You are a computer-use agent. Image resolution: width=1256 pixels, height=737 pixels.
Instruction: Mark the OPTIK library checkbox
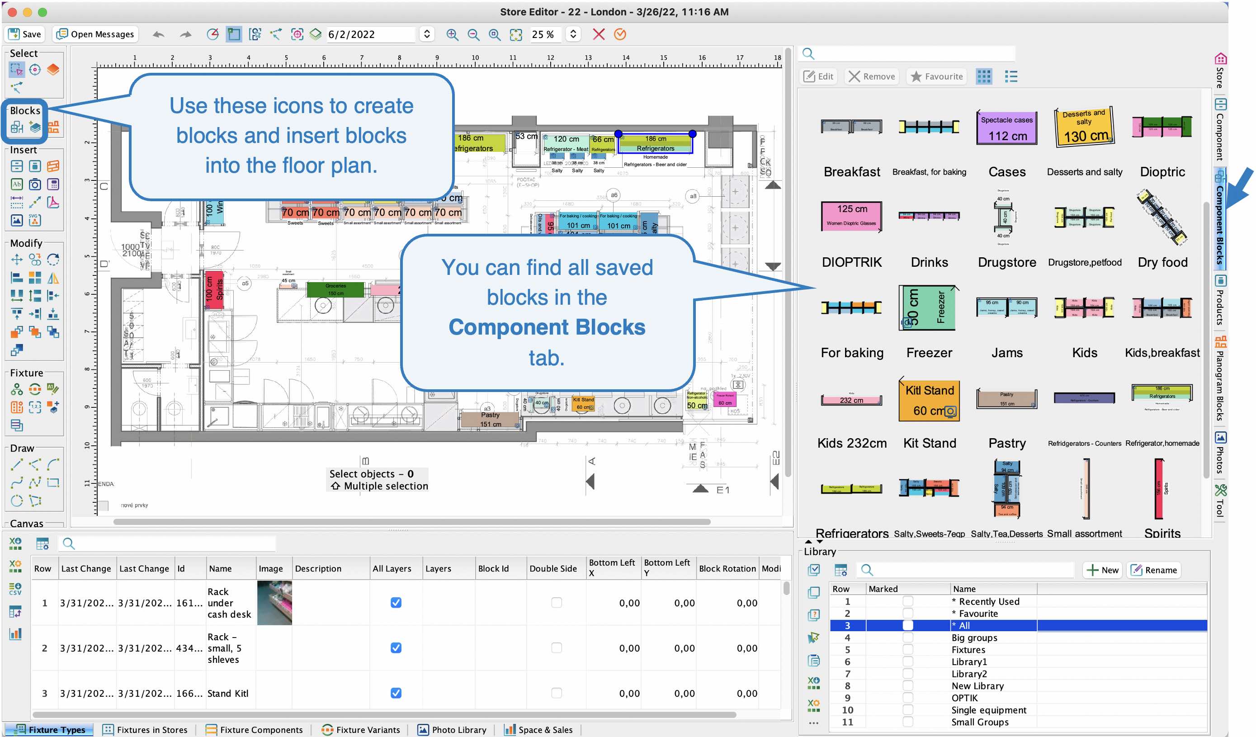click(x=907, y=698)
